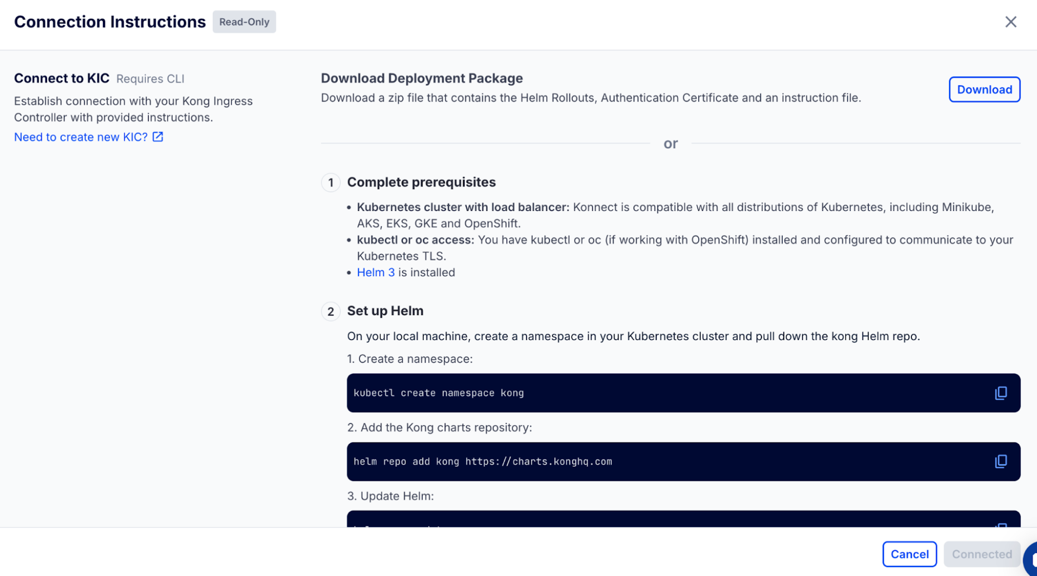Copy the helm repo add command

1001,461
